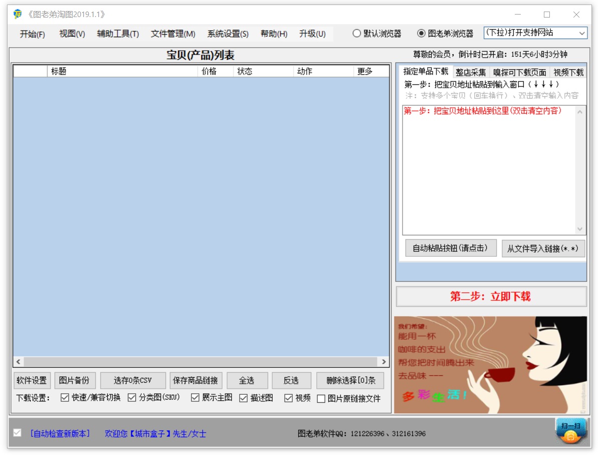Switch to the 嗅探可下载页面 tab
The image size is (598, 455).
[x=519, y=72]
